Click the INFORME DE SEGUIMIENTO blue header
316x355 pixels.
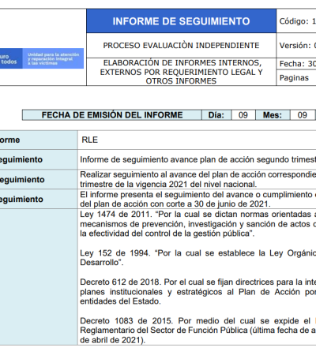point(181,21)
